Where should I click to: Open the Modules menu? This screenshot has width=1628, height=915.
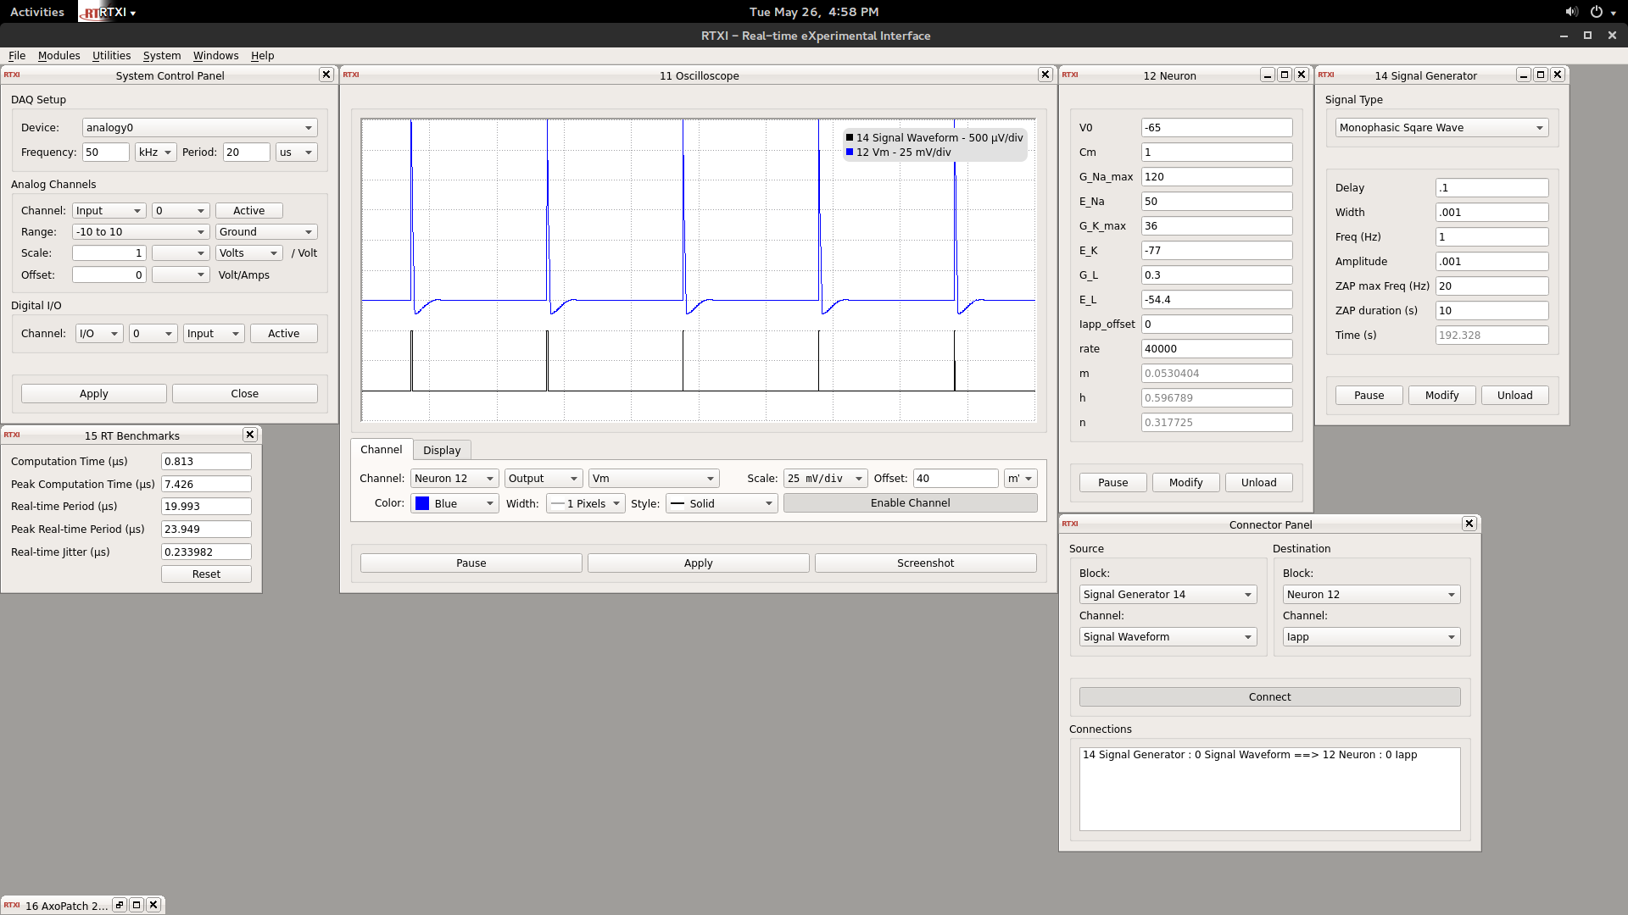pyautogui.click(x=57, y=55)
